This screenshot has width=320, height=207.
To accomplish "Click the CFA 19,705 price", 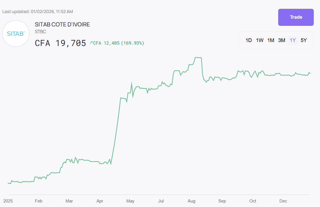I will (60, 43).
